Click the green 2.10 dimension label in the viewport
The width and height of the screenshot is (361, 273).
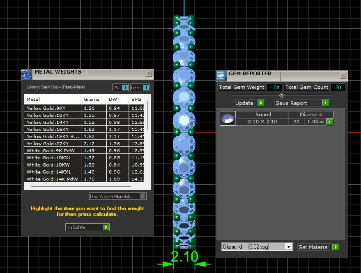click(x=184, y=257)
